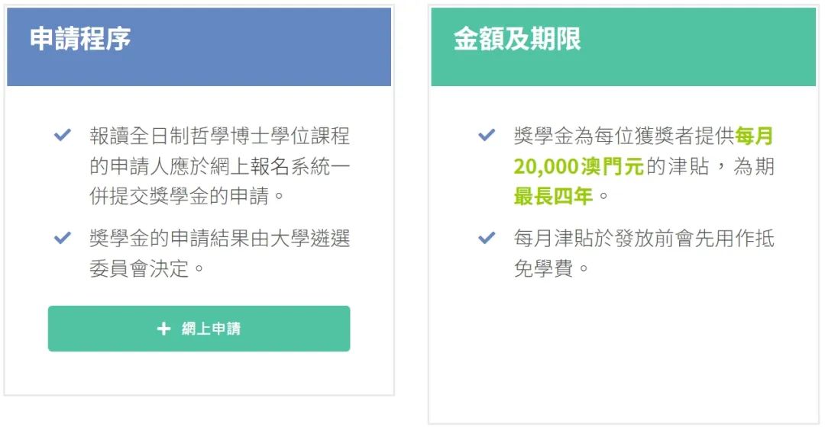Viewport: 825px width, 430px height.
Task: Click the phrase 網上報名系統 in first item
Action: tap(270, 166)
